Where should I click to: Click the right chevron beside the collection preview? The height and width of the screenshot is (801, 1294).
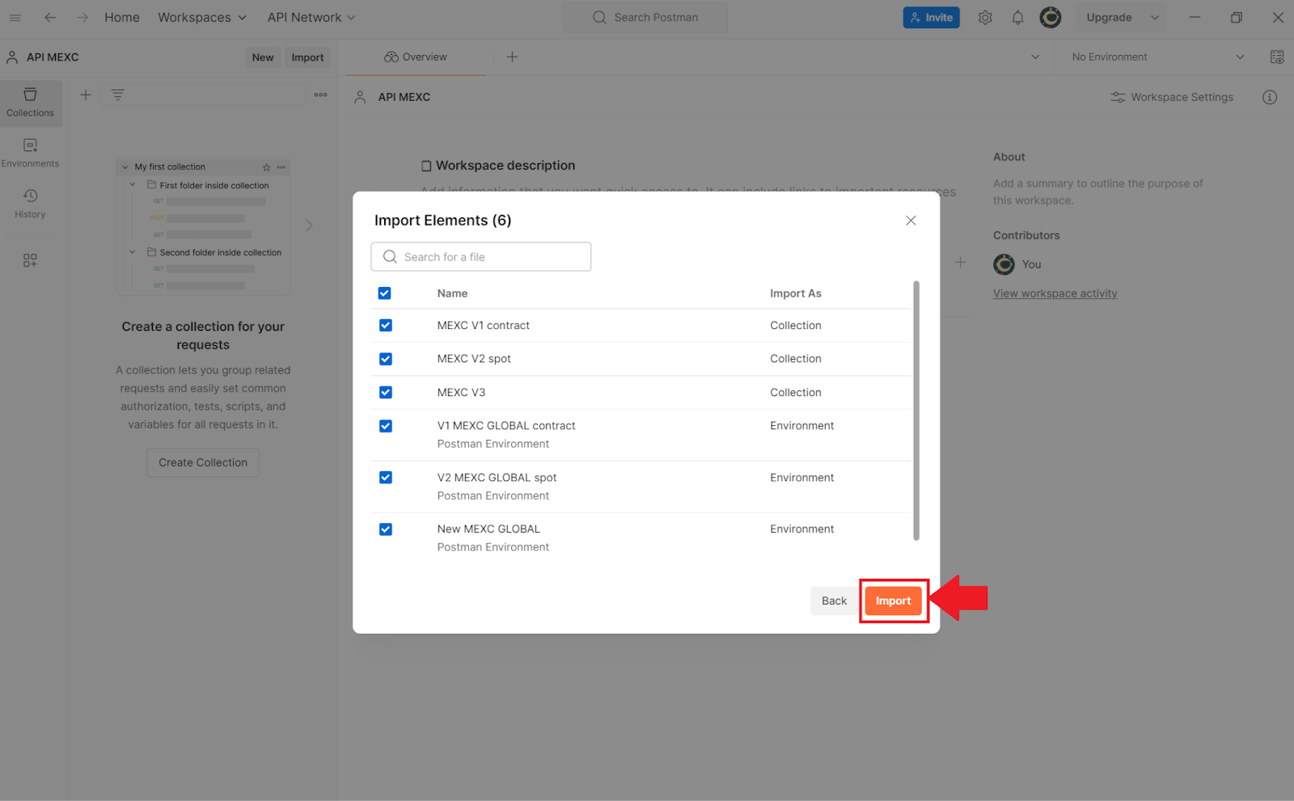pyautogui.click(x=309, y=226)
